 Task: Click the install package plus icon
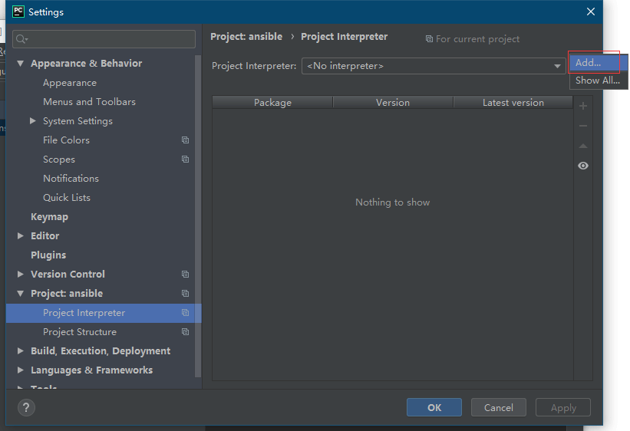[583, 106]
